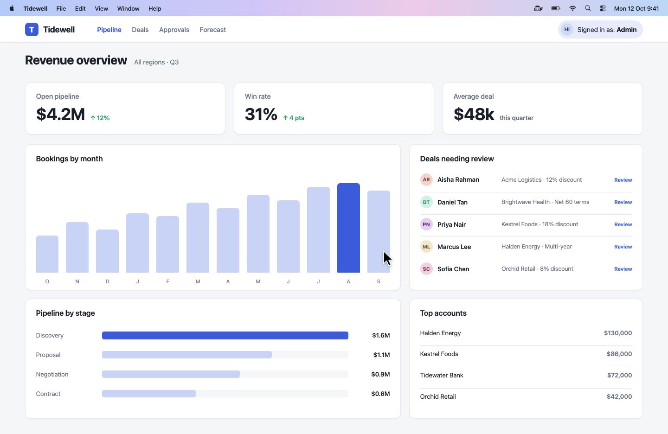
Task: Open the File menu
Action: (61, 8)
